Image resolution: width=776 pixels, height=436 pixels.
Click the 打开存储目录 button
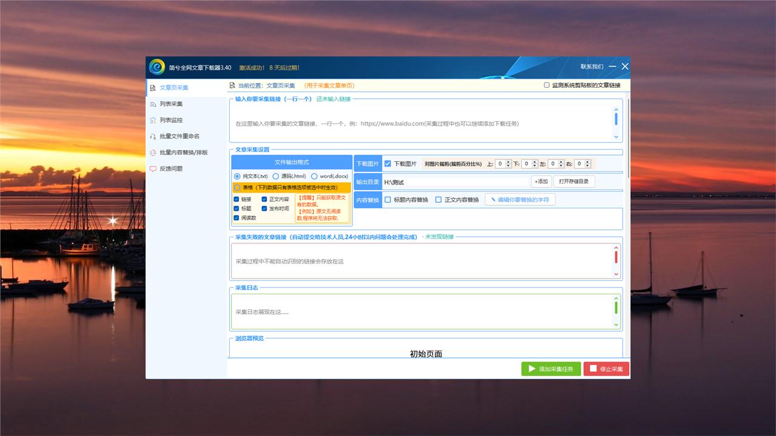574,182
